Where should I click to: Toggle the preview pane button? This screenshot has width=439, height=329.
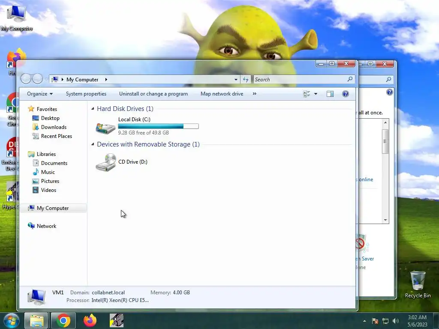(x=330, y=94)
